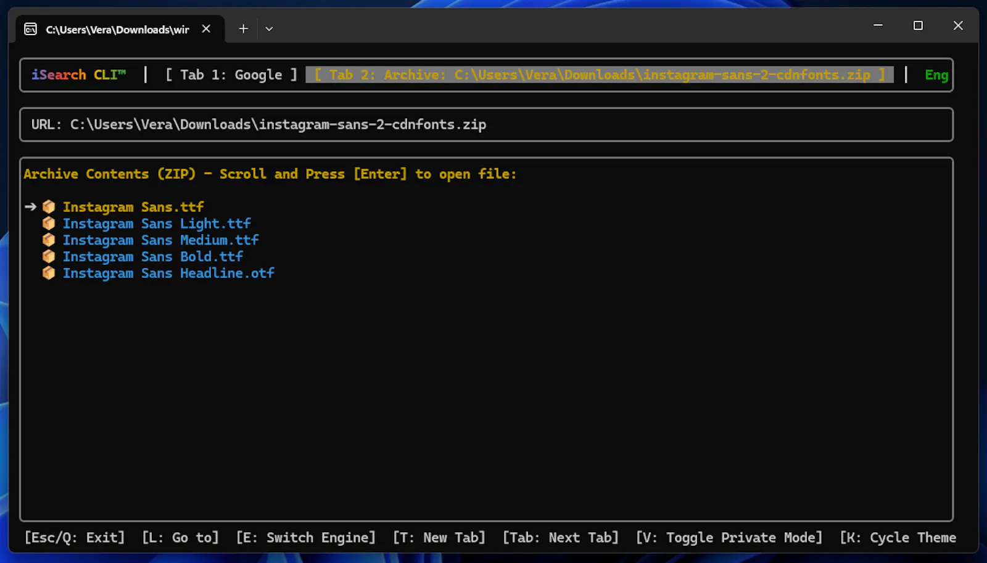The width and height of the screenshot is (987, 563).
Task: Maximize the terminal window
Action: [x=918, y=25]
